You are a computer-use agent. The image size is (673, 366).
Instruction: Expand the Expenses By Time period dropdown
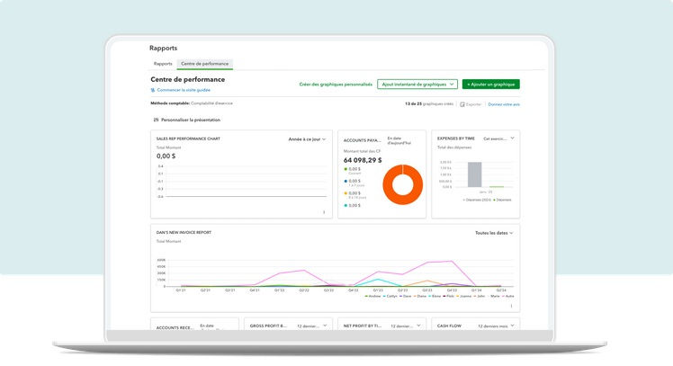(498, 138)
